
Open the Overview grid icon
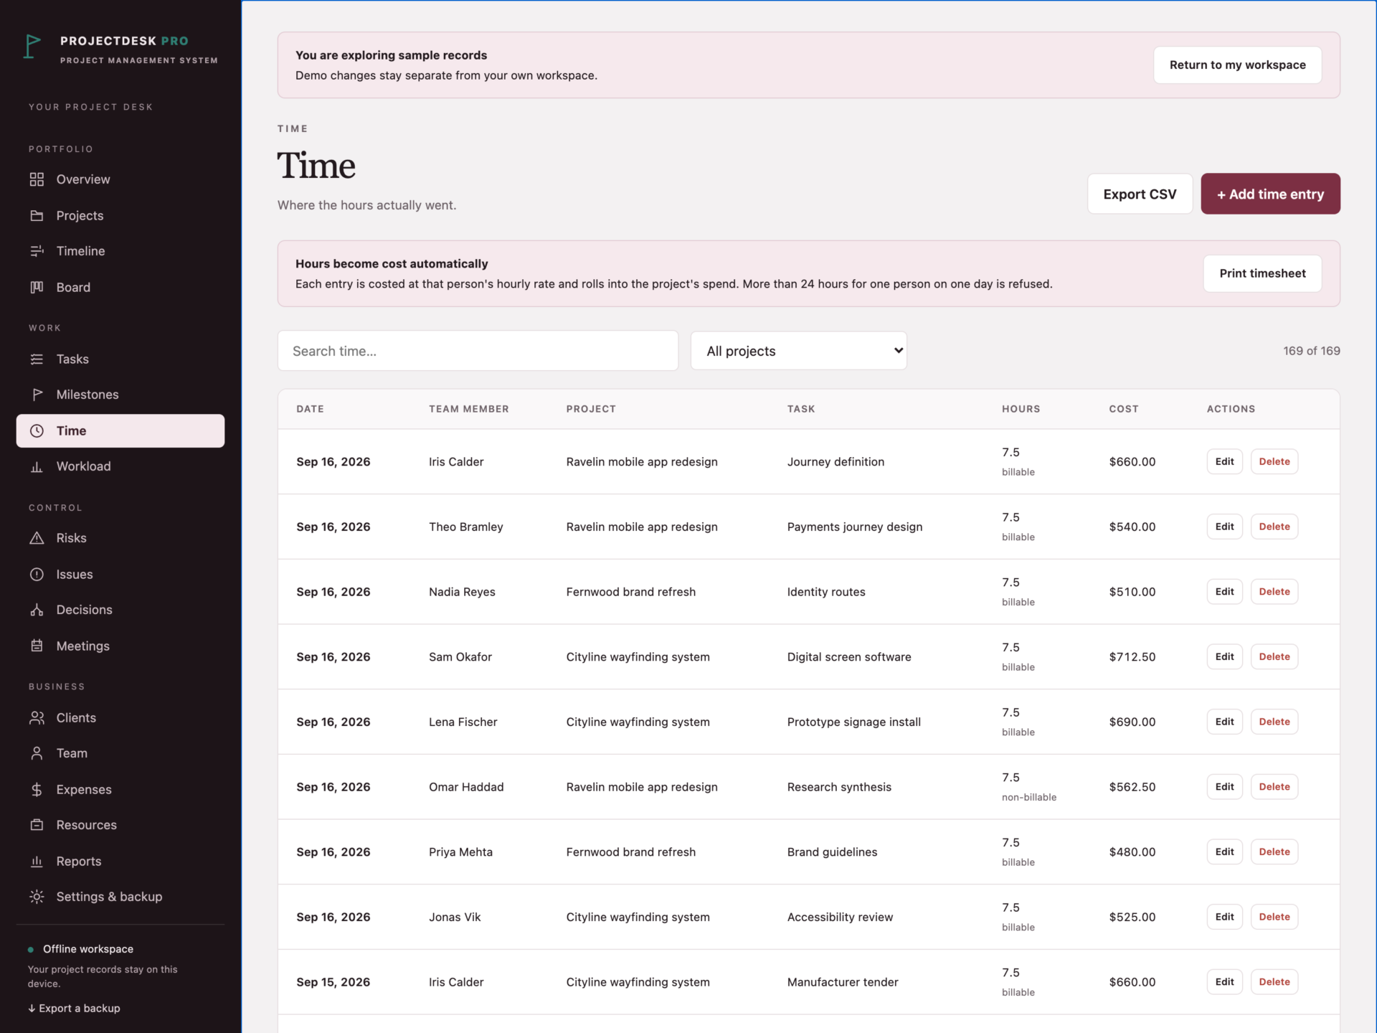(x=37, y=179)
